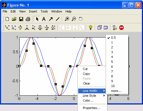143x111 pixels.
Task: Reset camera and scene light icon
Action: point(115,28)
